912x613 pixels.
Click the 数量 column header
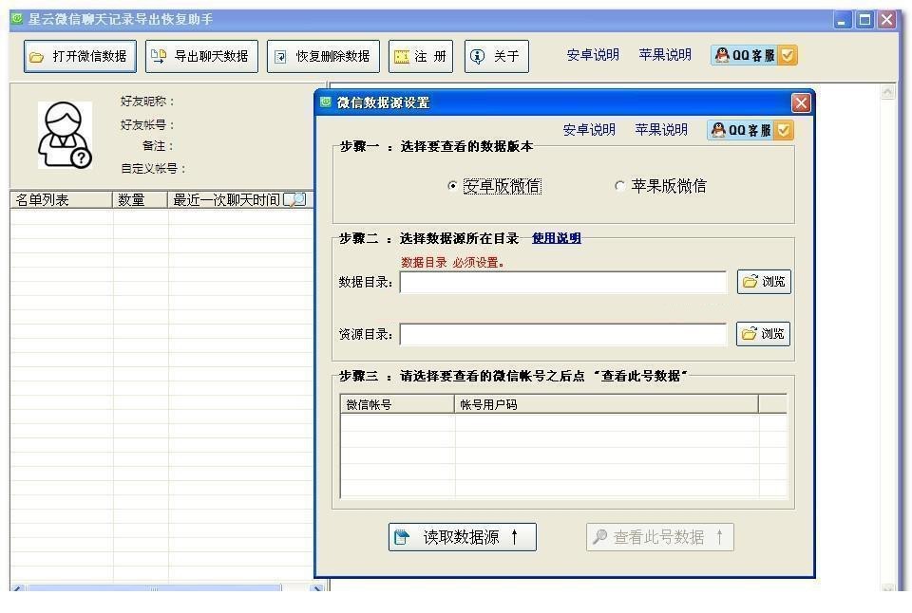(x=141, y=200)
